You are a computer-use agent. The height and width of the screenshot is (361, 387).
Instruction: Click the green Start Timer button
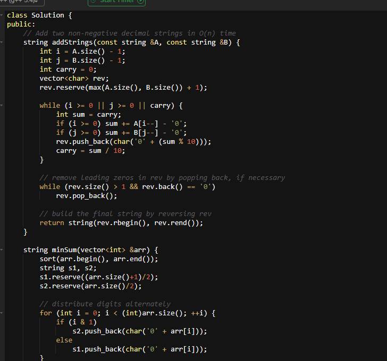(117, 2)
